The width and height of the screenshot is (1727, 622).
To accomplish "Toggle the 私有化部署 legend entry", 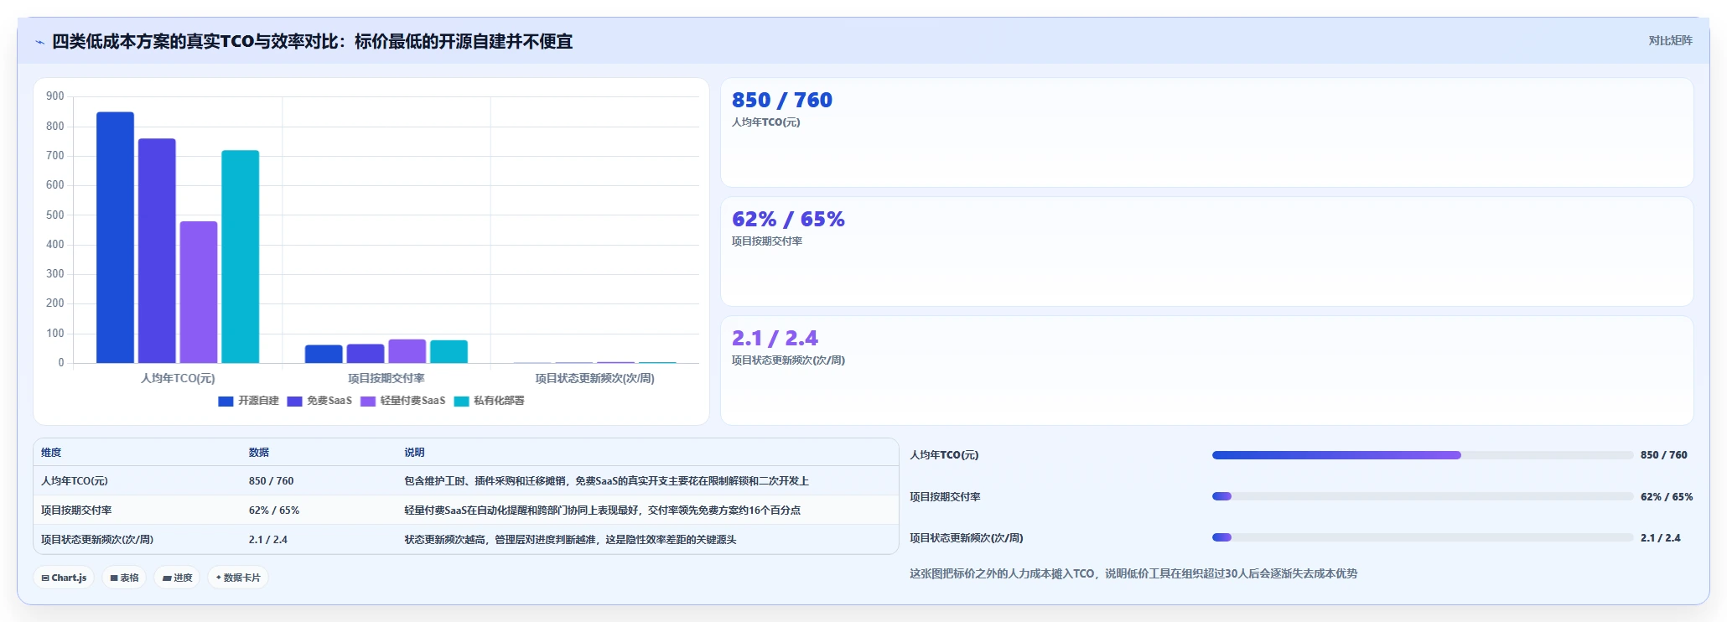I will tap(490, 401).
